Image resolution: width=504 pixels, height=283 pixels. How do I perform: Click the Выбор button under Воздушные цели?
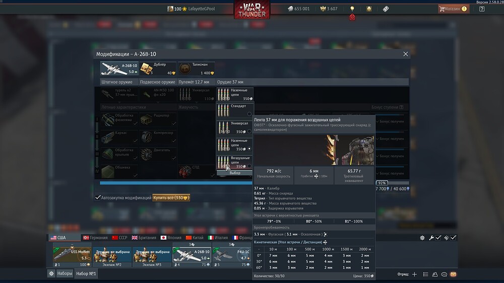tap(235, 173)
